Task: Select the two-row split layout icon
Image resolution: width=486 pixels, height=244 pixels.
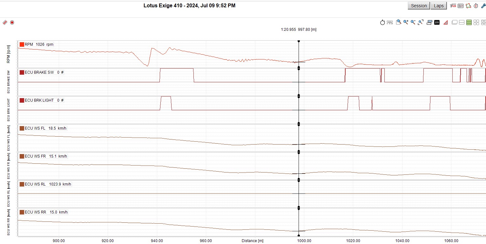Action: tap(462, 22)
